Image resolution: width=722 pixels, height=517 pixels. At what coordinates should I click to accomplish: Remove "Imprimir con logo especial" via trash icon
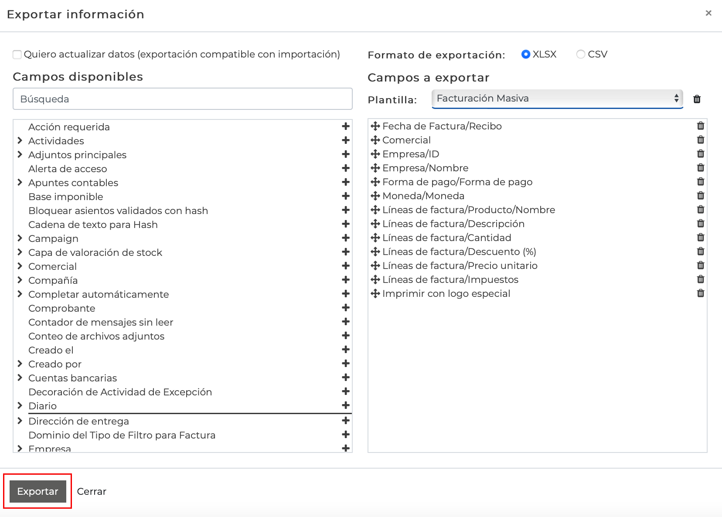tap(701, 293)
